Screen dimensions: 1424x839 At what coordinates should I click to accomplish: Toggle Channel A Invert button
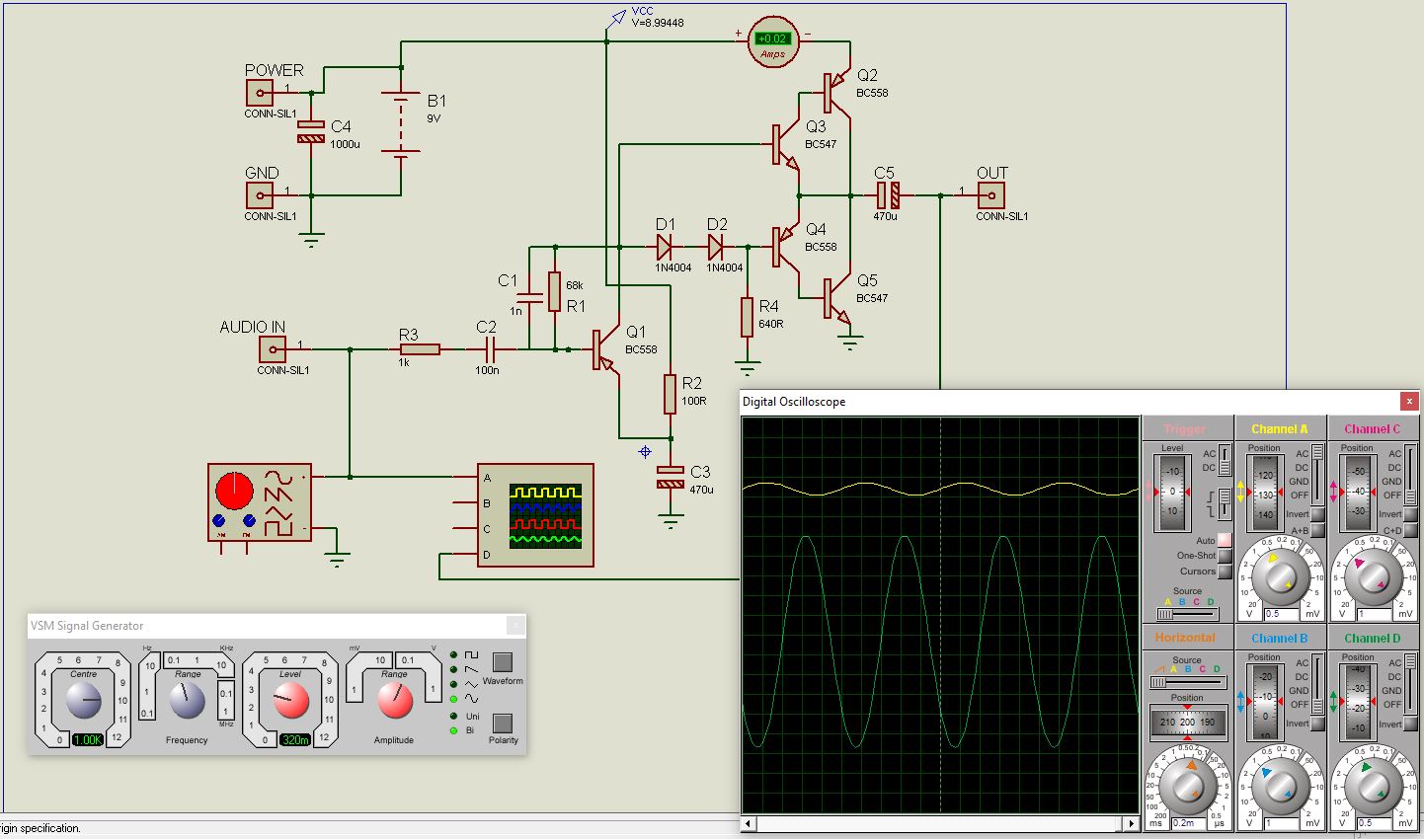[1317, 514]
